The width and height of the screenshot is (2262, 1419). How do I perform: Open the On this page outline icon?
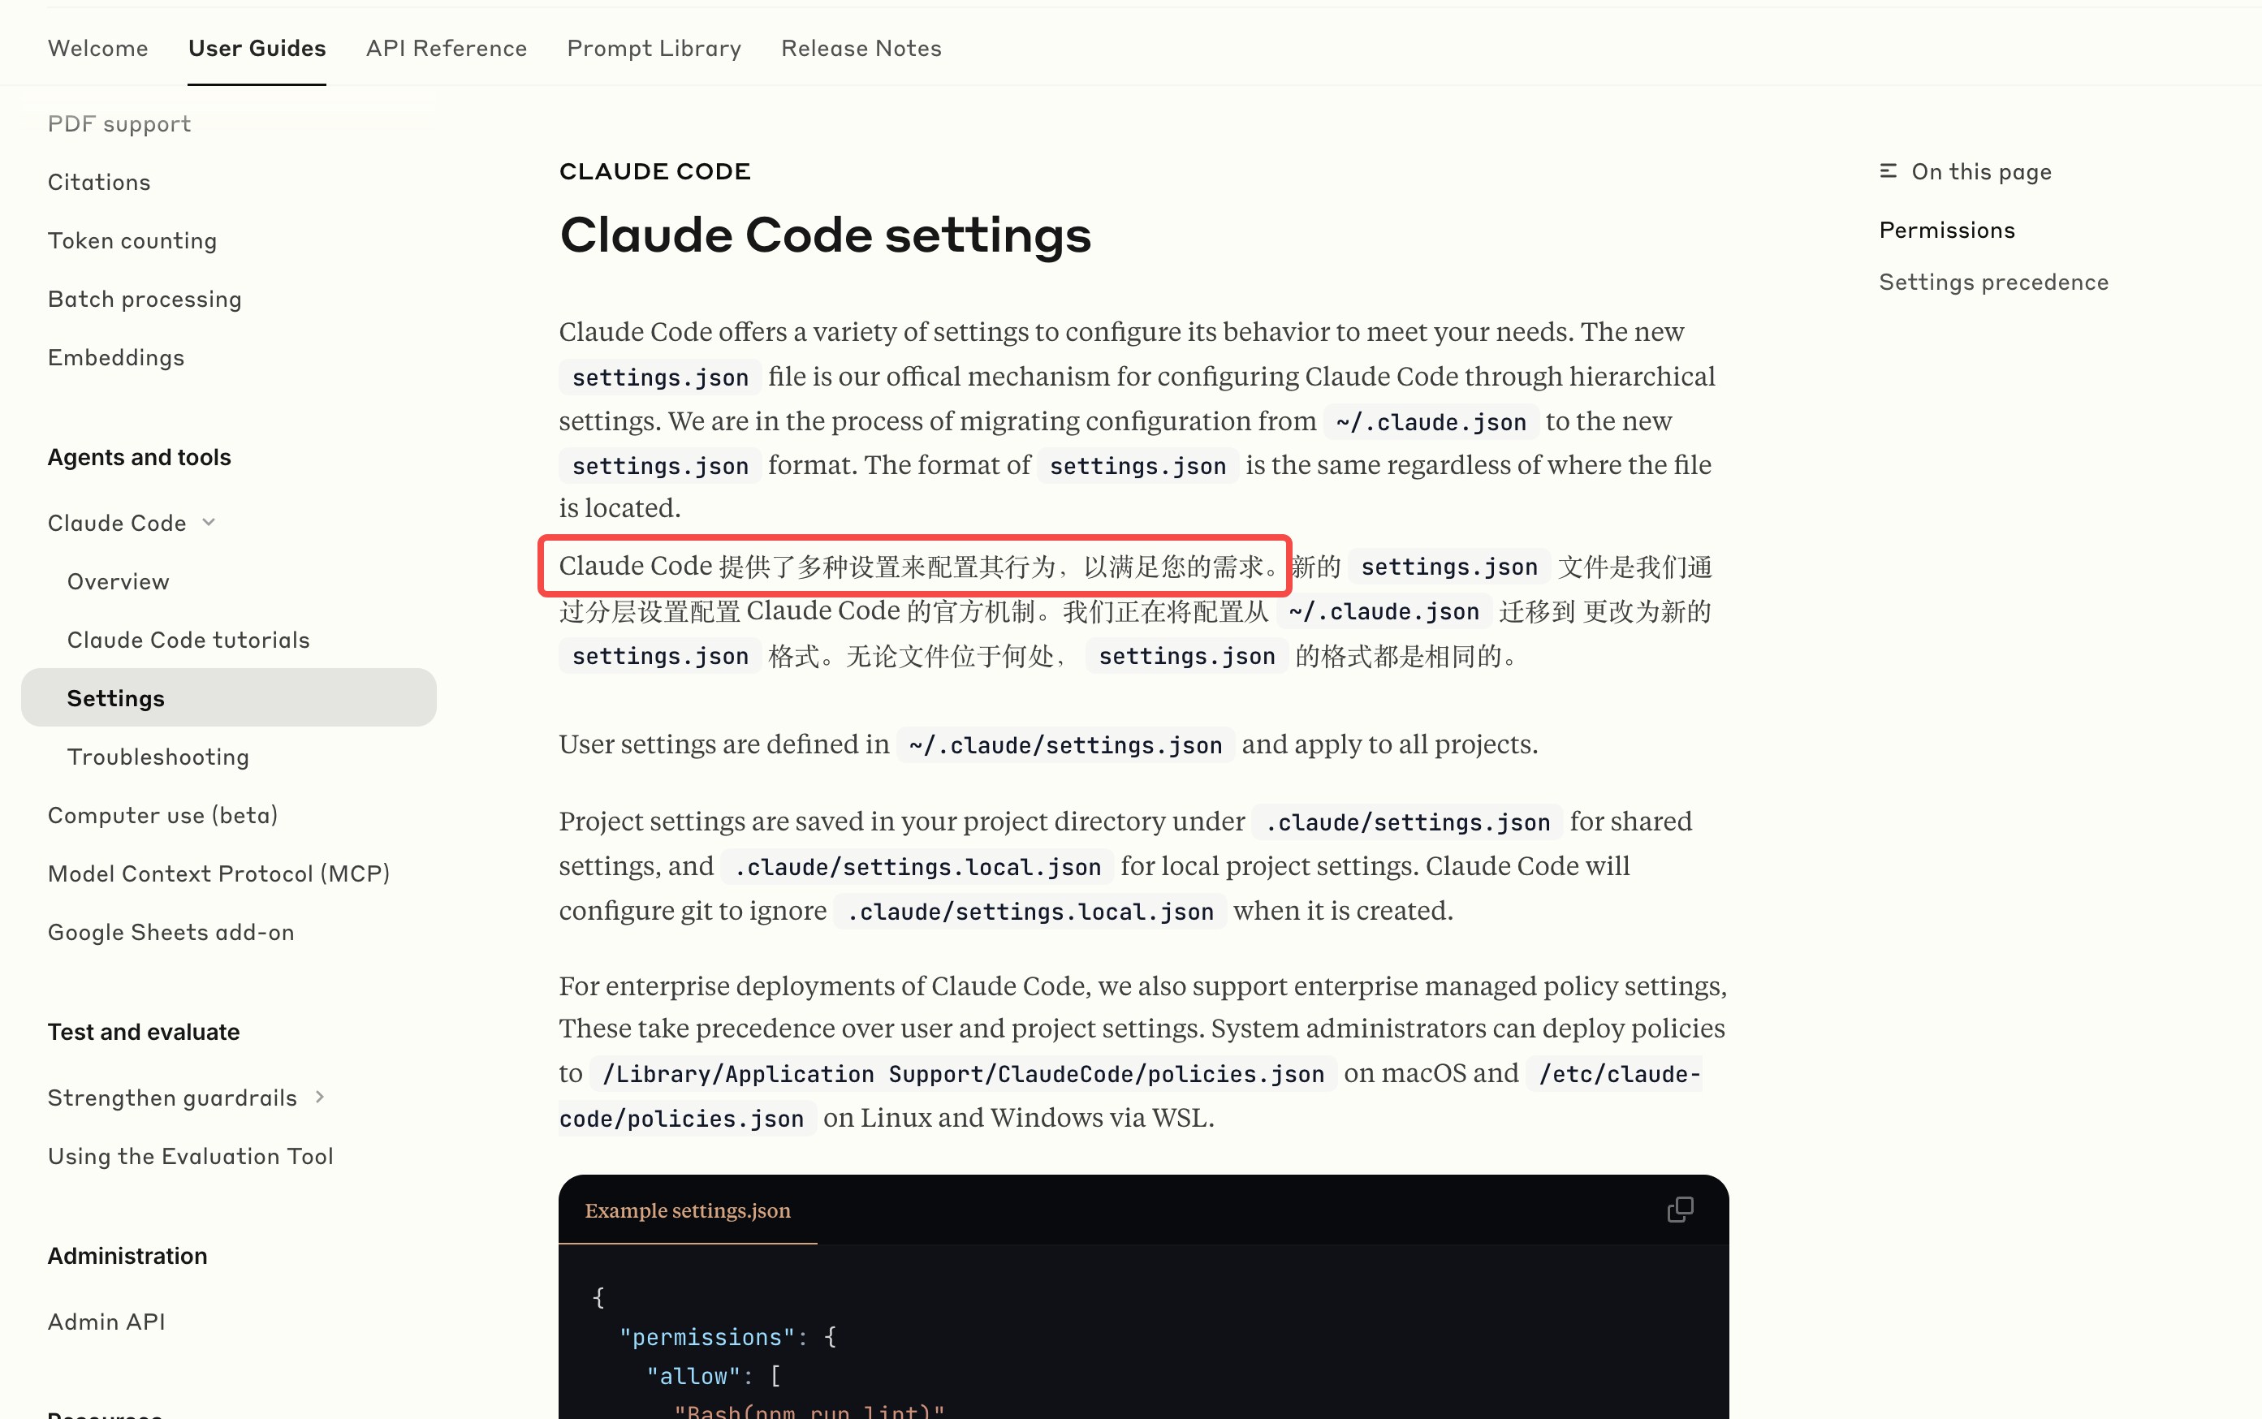pos(1888,170)
